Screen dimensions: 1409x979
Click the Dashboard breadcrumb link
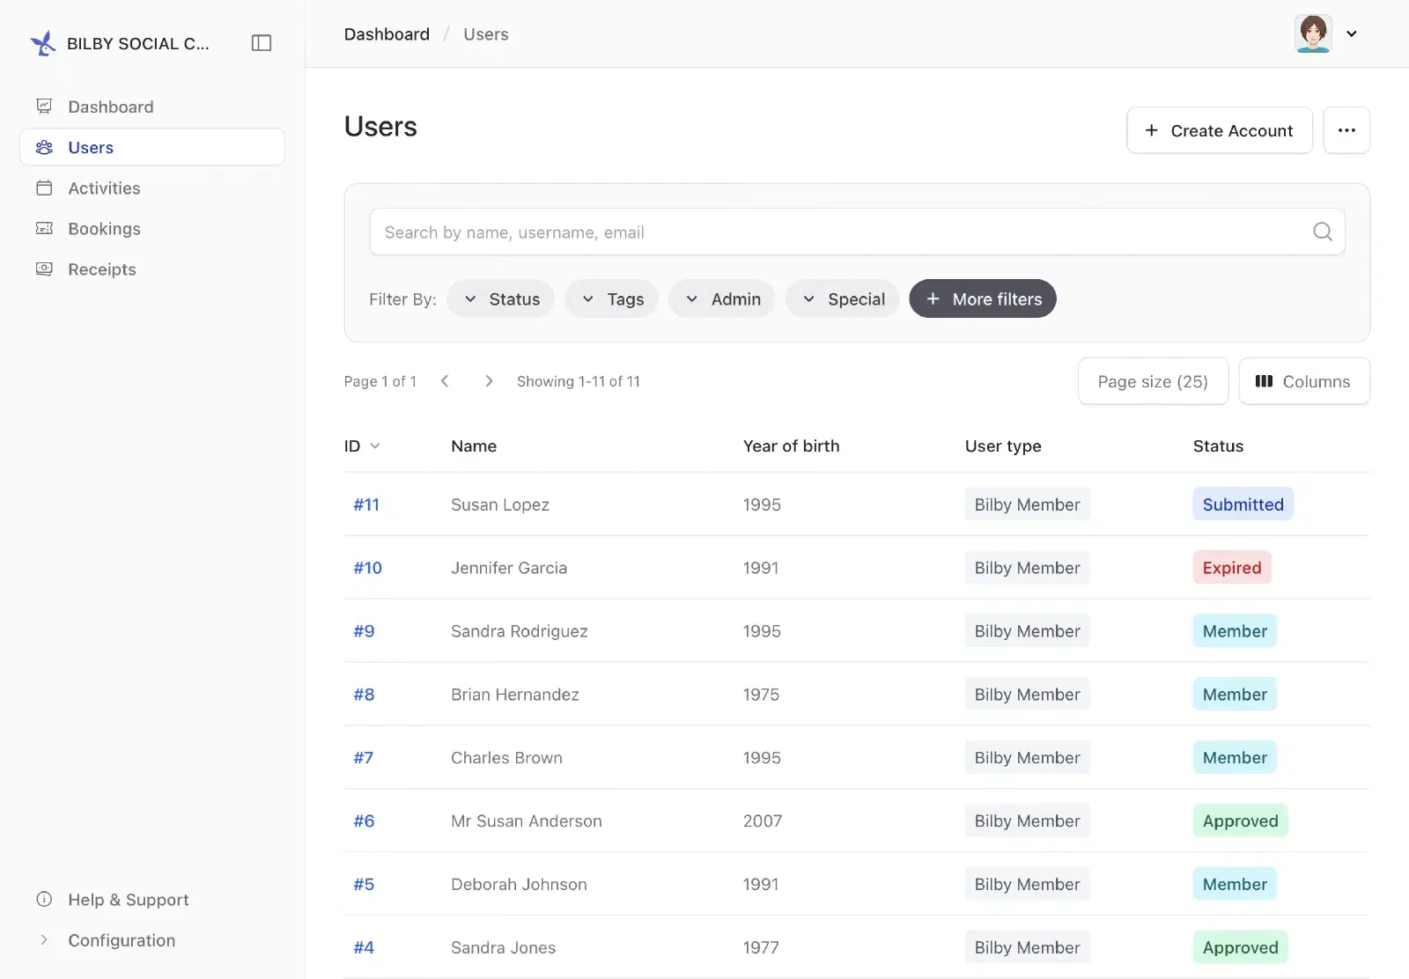(x=387, y=34)
